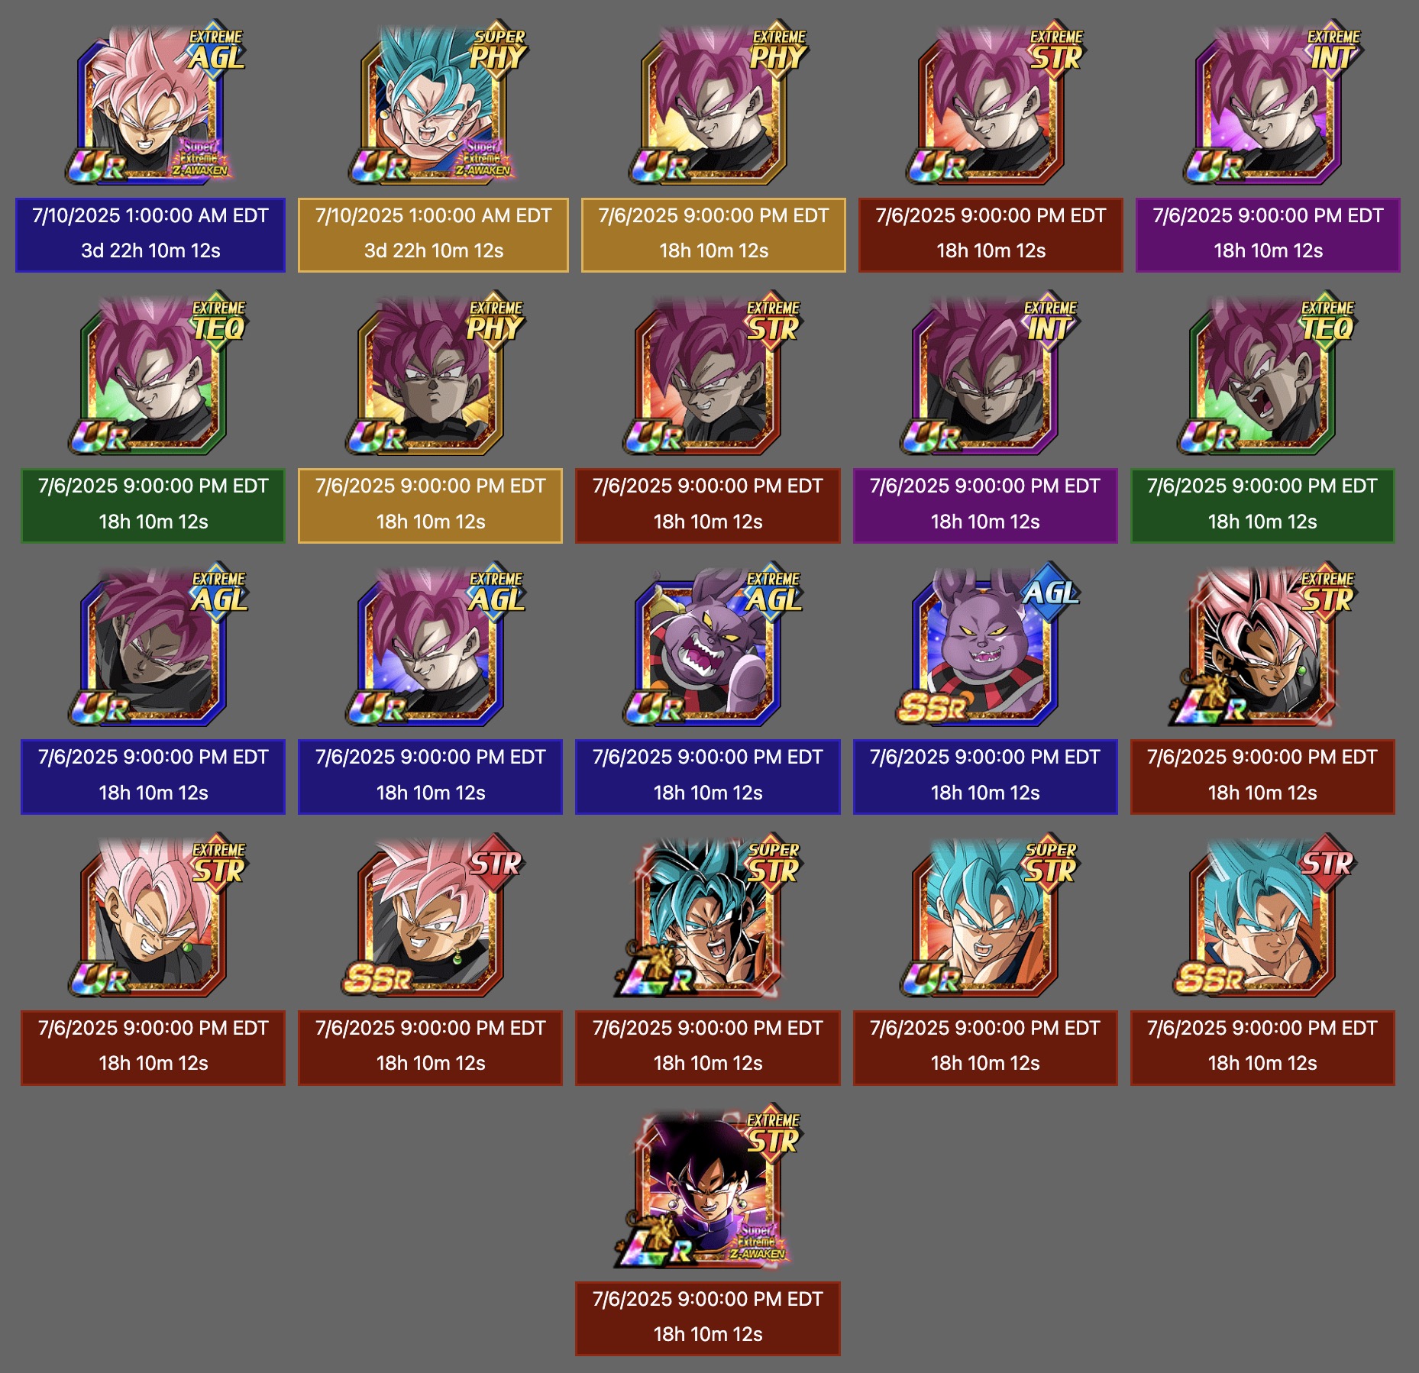Click the bottom red timer under LR Goku Black

coord(708,1319)
